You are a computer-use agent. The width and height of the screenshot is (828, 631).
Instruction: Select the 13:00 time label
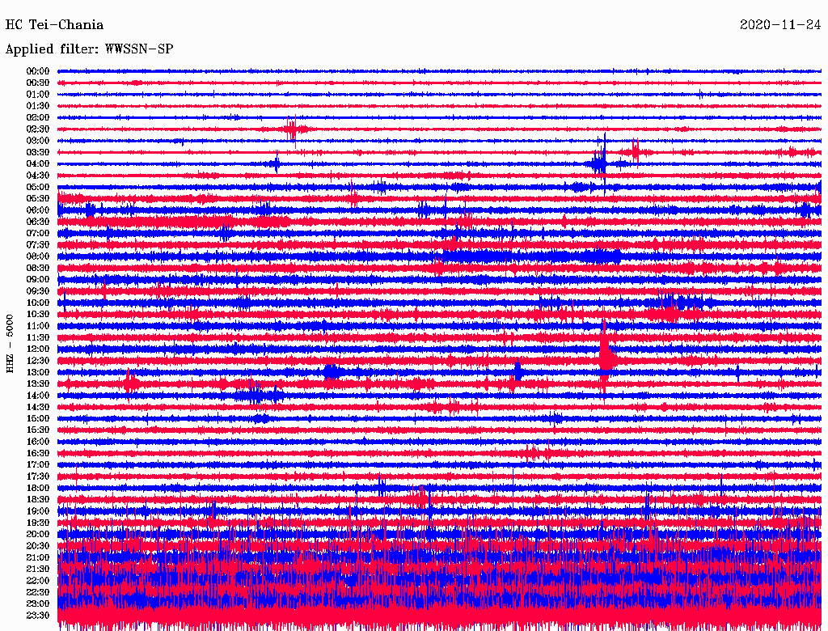click(38, 372)
